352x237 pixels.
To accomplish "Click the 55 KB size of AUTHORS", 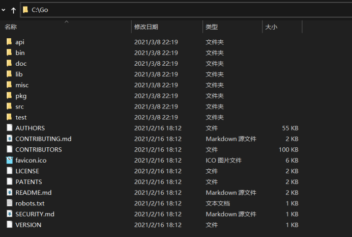I will tap(290, 128).
